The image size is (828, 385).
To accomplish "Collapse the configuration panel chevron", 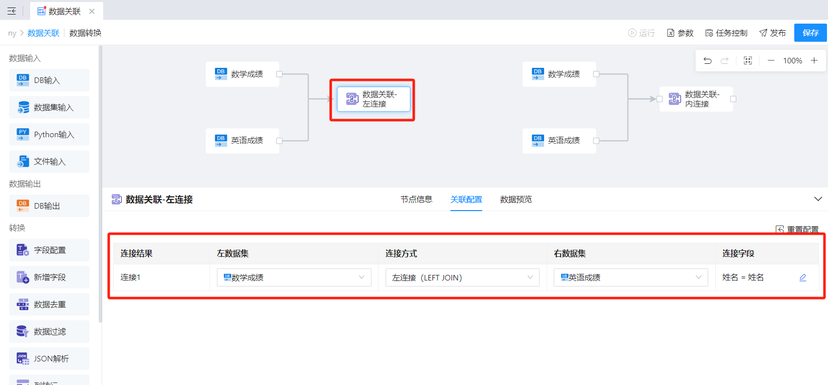I will tap(818, 199).
